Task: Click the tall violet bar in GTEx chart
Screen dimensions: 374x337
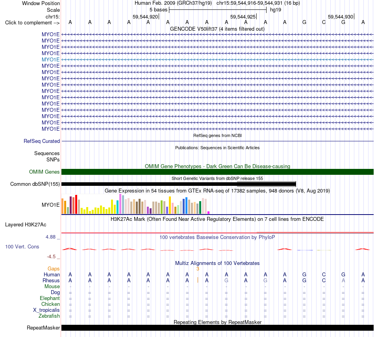Action: [x=120, y=204]
